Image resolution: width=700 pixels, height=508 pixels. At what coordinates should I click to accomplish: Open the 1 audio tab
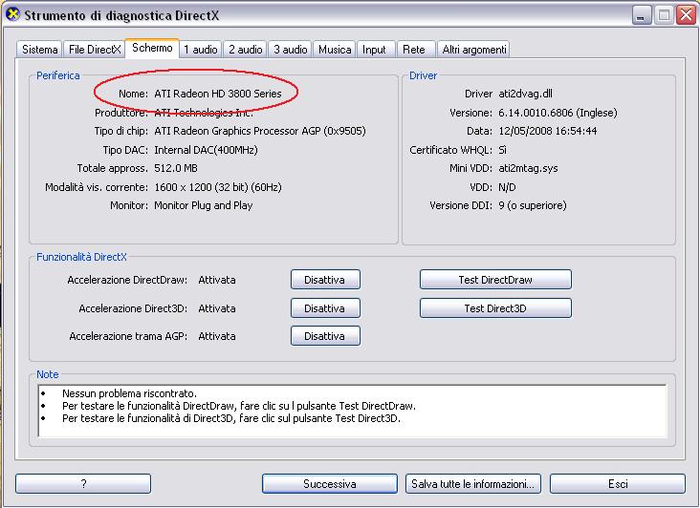[x=201, y=50]
